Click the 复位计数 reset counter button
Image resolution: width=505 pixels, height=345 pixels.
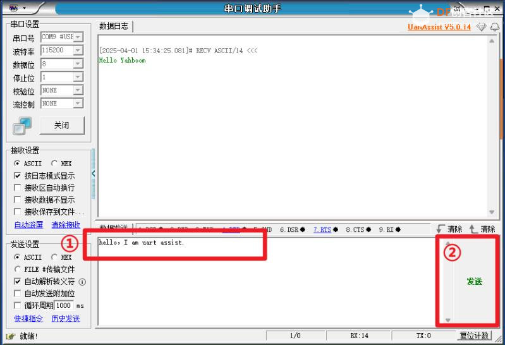[x=474, y=336]
